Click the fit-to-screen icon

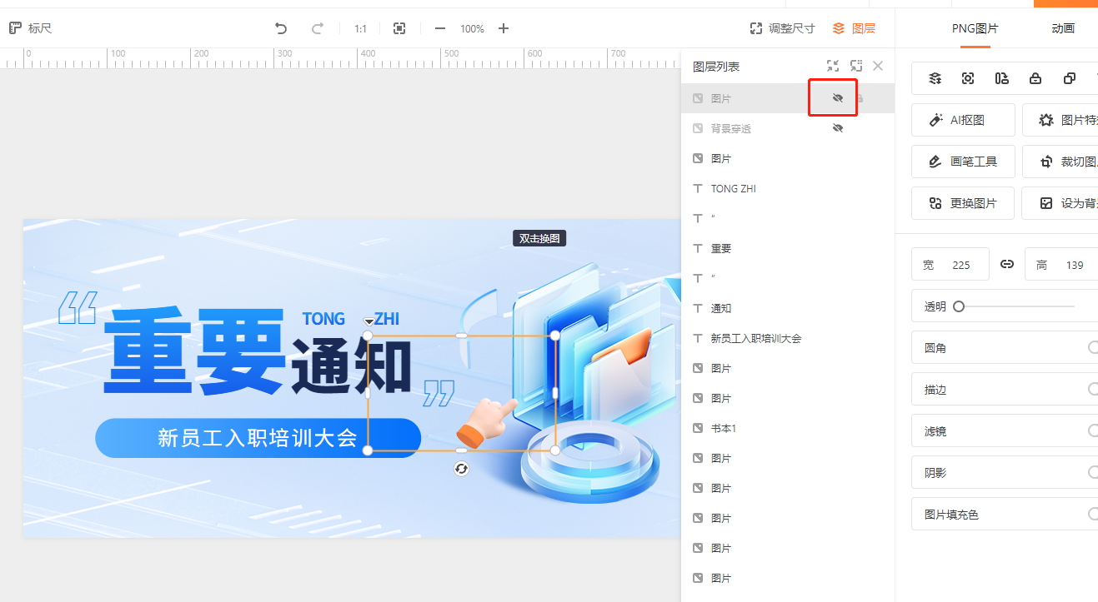pos(399,28)
